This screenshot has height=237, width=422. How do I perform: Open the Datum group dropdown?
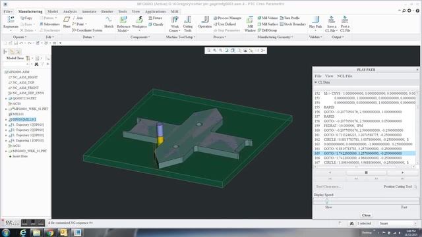pyautogui.click(x=88, y=37)
